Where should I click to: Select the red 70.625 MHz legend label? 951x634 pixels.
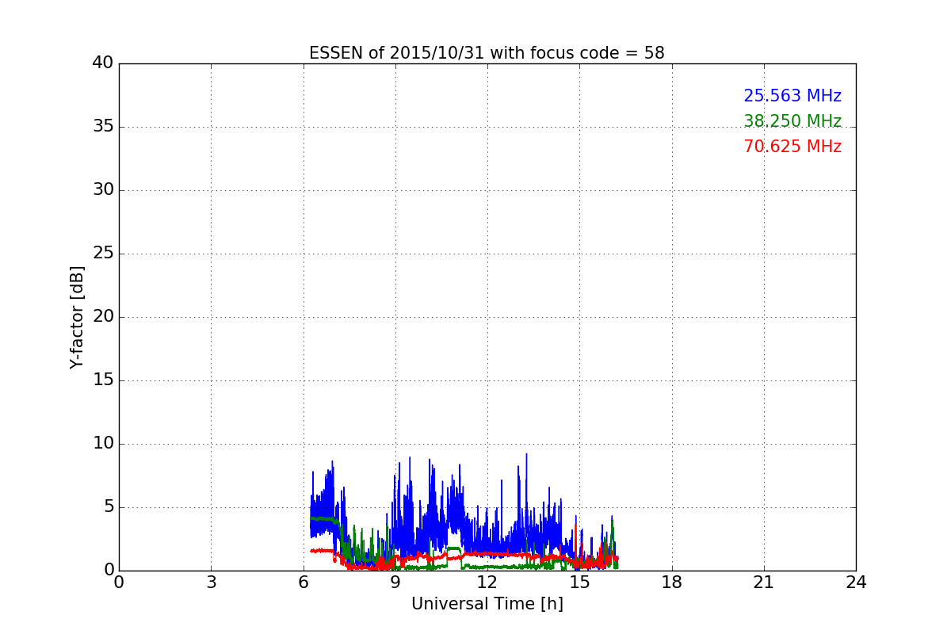click(x=792, y=147)
